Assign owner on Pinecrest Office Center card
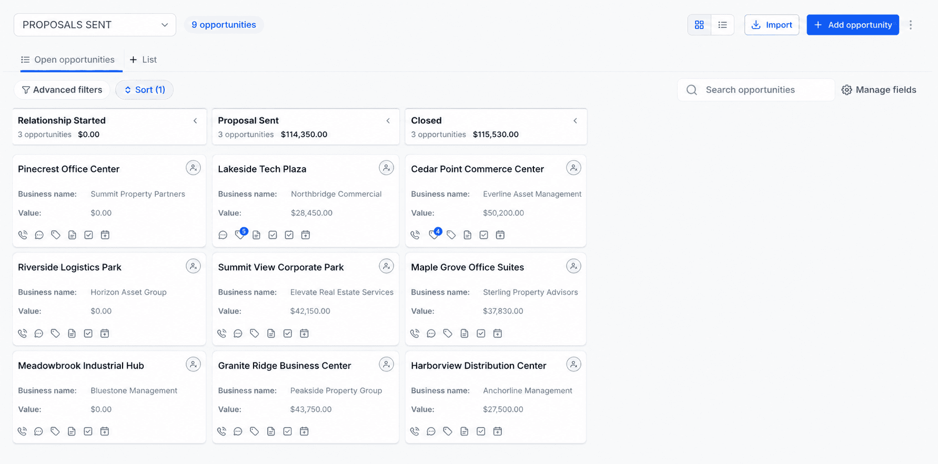 [x=193, y=168]
